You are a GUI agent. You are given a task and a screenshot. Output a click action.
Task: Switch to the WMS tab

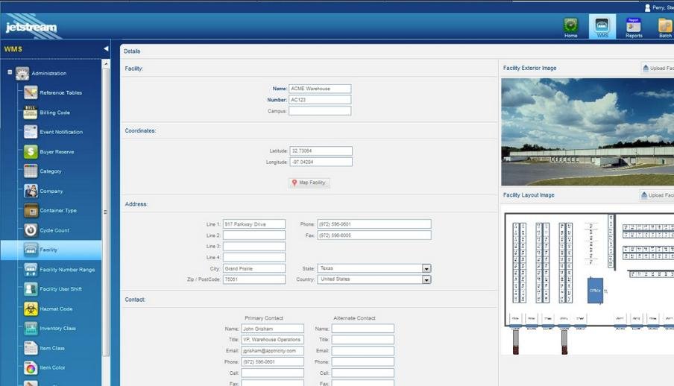point(602,27)
